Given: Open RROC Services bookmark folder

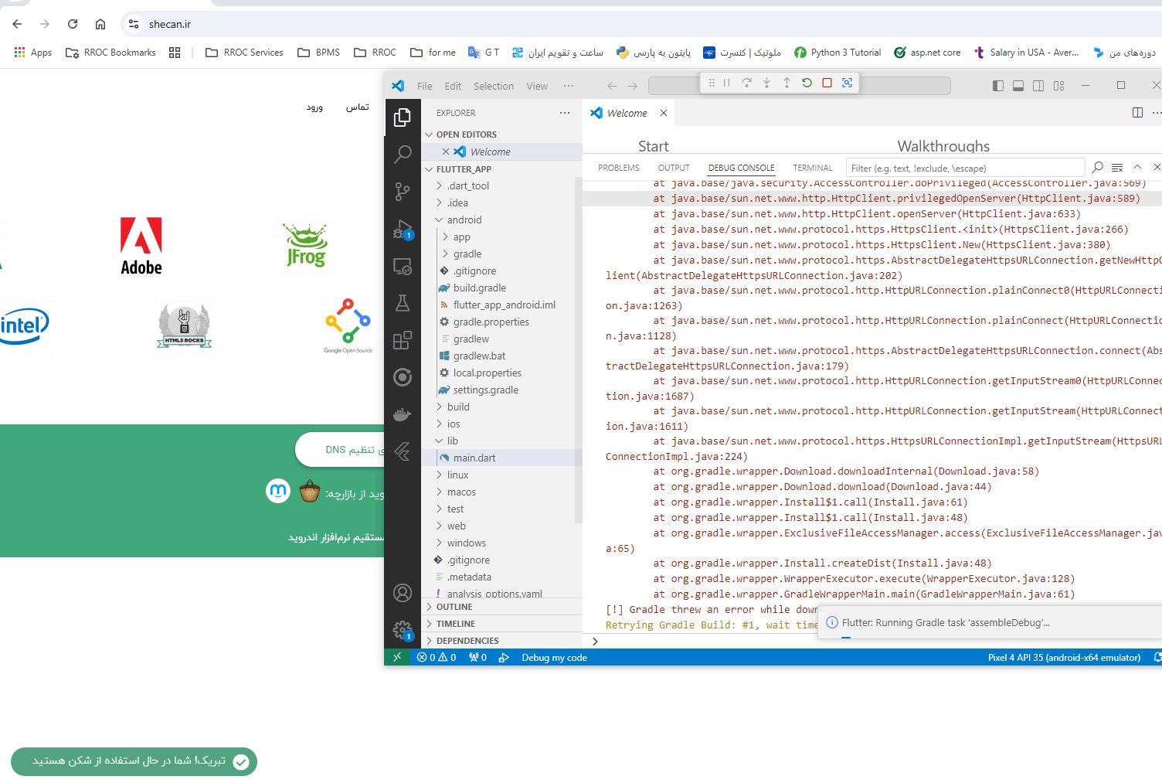Looking at the screenshot, I should (244, 53).
